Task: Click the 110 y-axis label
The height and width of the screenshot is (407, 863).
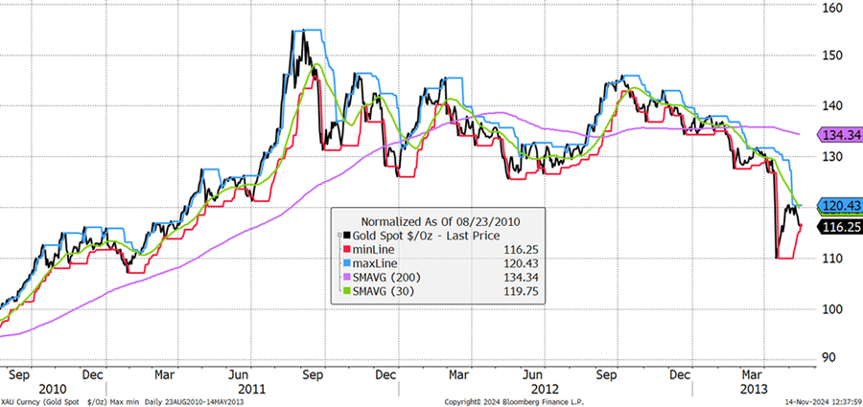Action: tap(834, 258)
